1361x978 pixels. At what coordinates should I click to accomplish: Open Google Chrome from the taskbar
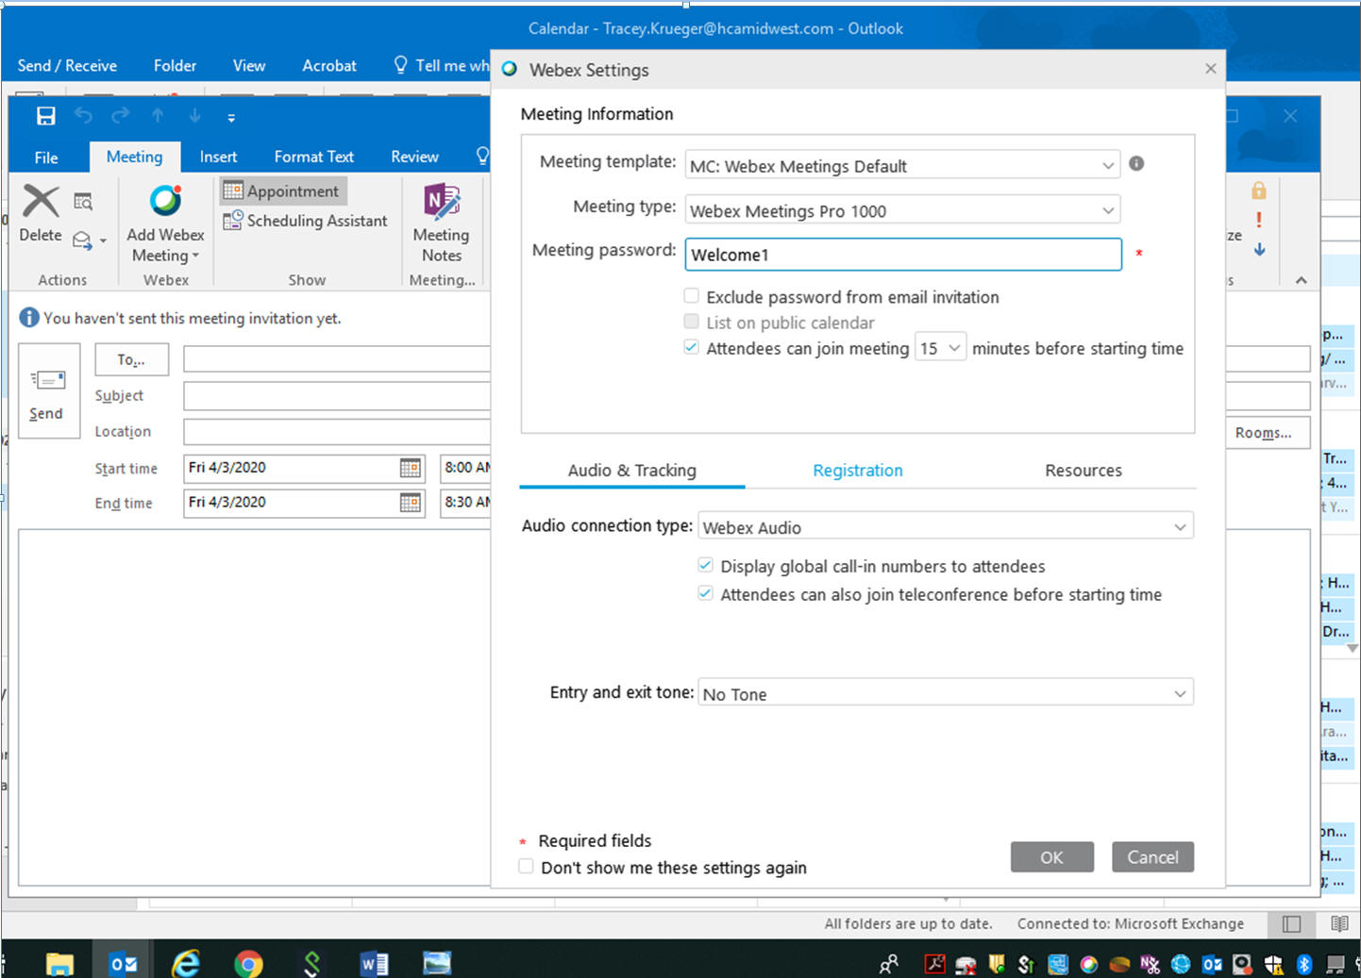tap(248, 963)
